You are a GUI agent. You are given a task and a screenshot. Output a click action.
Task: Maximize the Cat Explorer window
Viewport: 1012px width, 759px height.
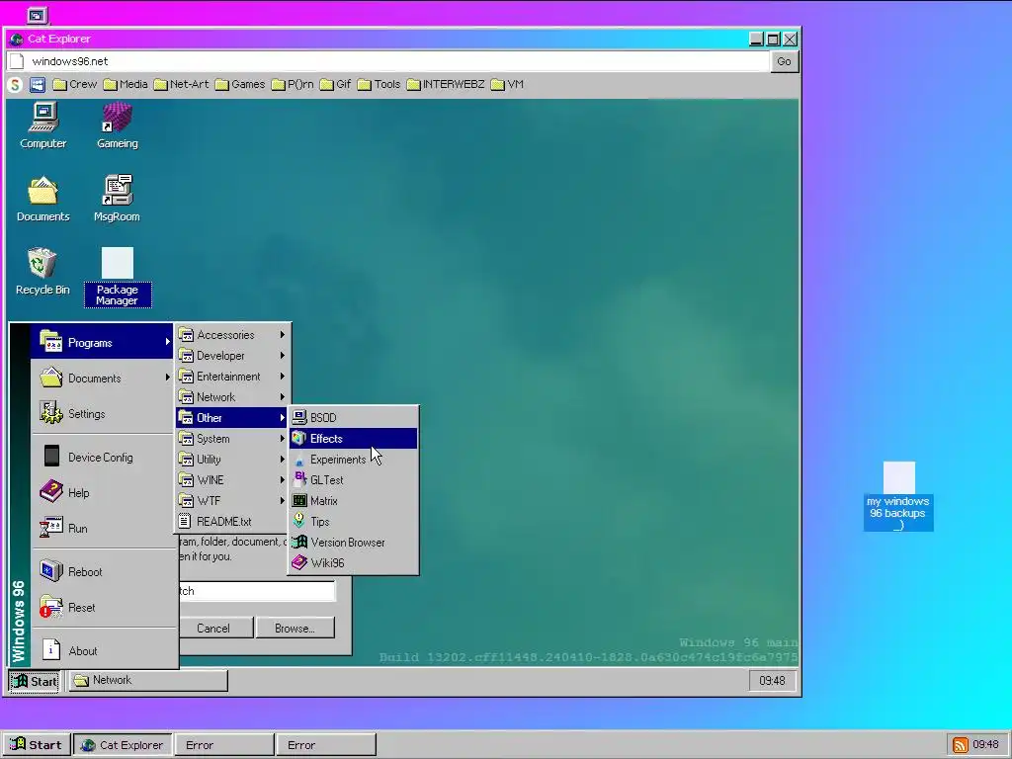click(x=773, y=40)
